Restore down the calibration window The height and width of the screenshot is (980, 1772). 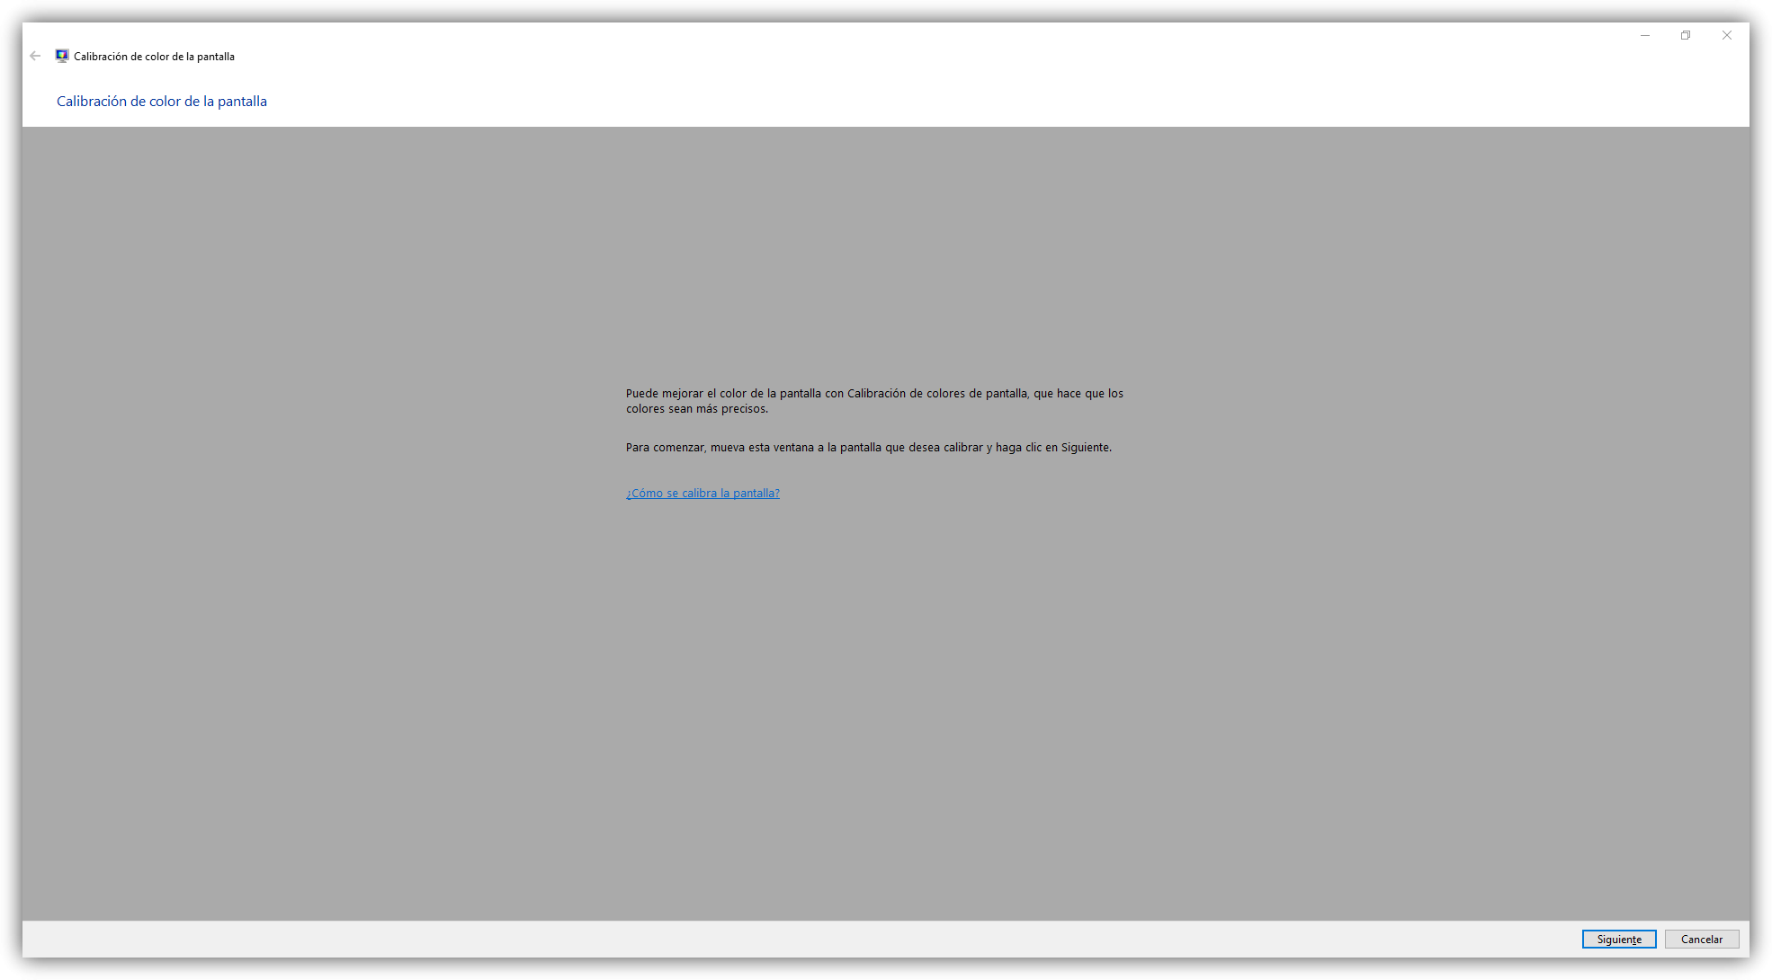[x=1686, y=36]
